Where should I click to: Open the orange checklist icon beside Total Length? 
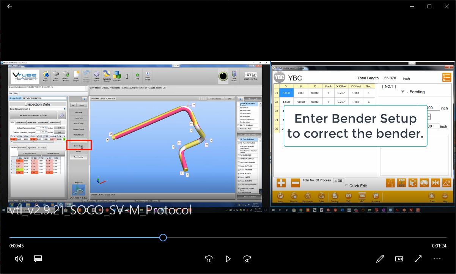447,77
